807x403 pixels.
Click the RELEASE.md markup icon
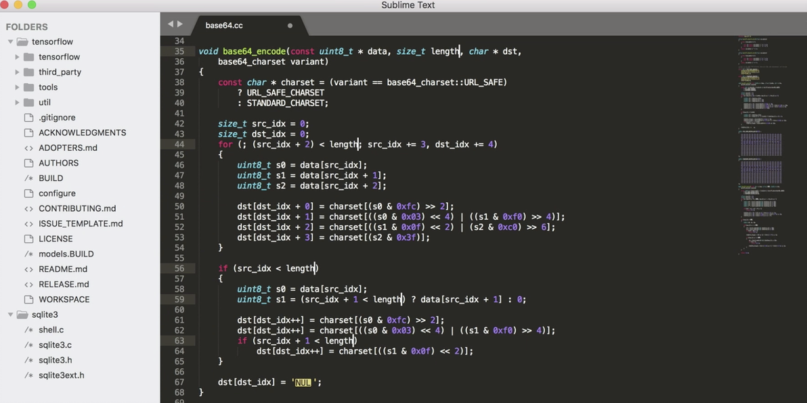tap(29, 284)
